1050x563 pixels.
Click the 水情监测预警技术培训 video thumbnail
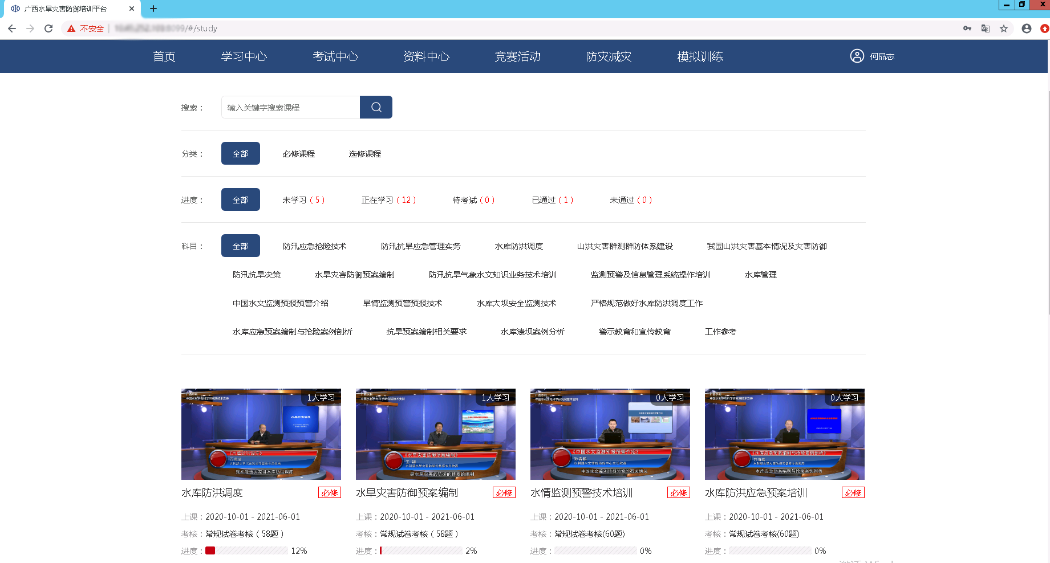coord(610,434)
